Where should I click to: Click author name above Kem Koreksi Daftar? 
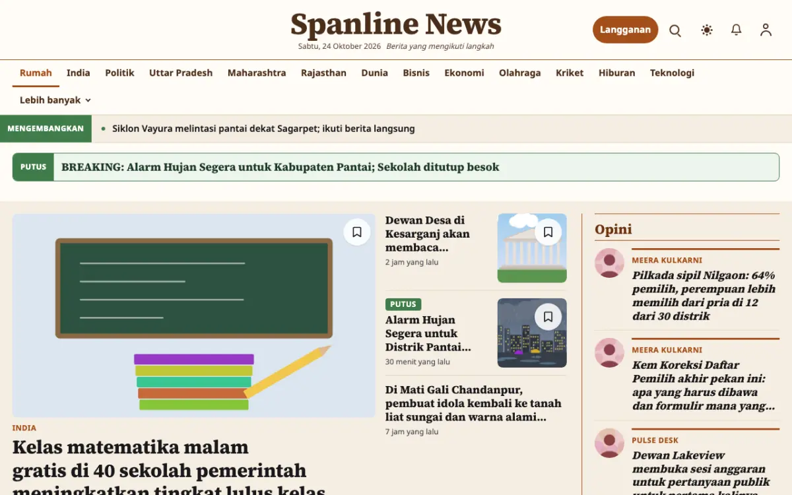667,350
